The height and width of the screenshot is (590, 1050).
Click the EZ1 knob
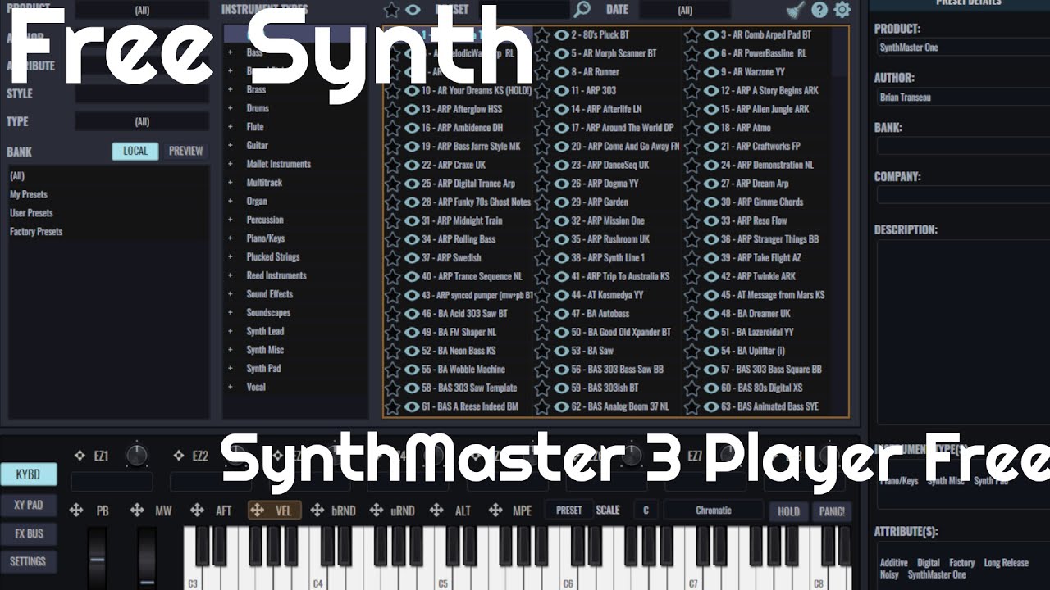[136, 456]
